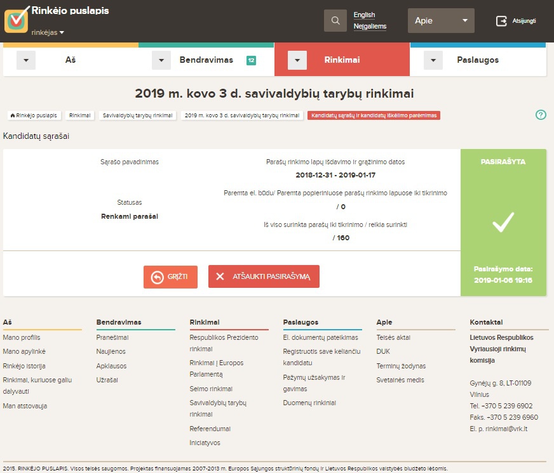Open the Rinkimai breadcrumb

(80, 115)
